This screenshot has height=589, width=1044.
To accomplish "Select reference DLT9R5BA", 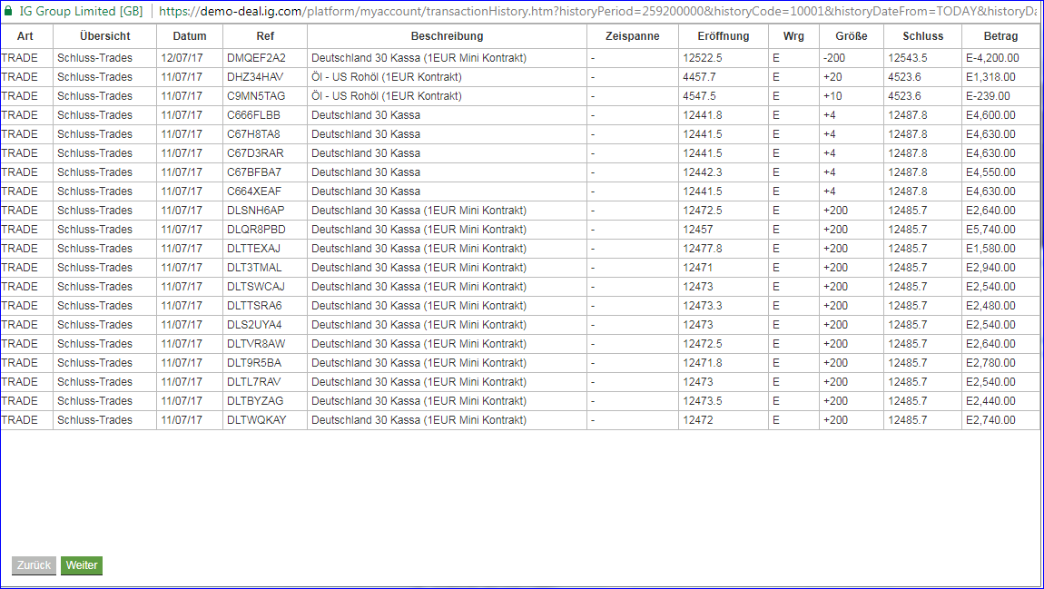I will [253, 363].
